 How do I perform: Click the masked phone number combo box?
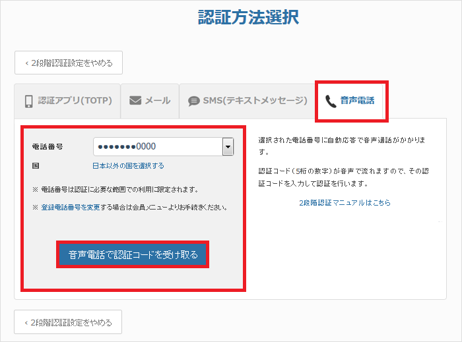pyautogui.click(x=157, y=146)
